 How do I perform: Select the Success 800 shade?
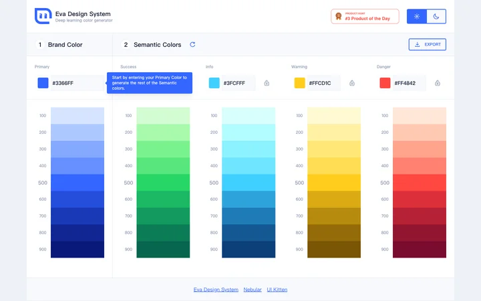coord(163,233)
